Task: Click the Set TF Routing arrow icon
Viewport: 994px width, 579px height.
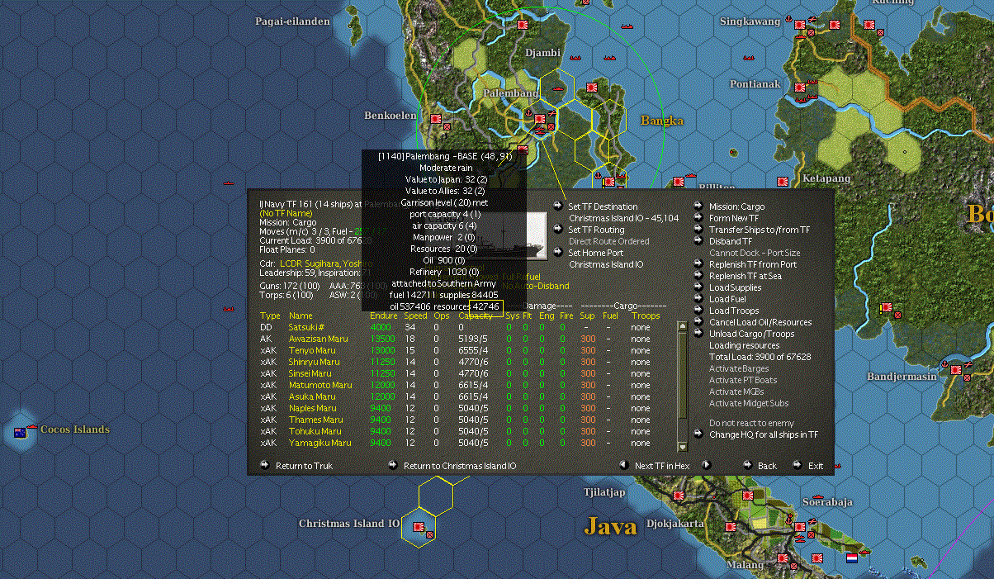Action: coord(559,230)
